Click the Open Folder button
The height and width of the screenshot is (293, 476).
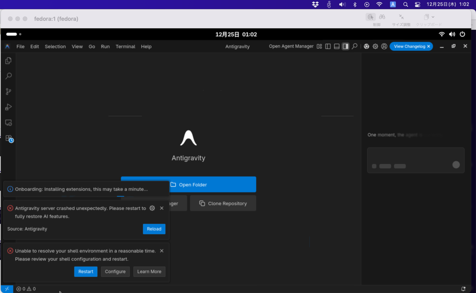click(x=188, y=184)
